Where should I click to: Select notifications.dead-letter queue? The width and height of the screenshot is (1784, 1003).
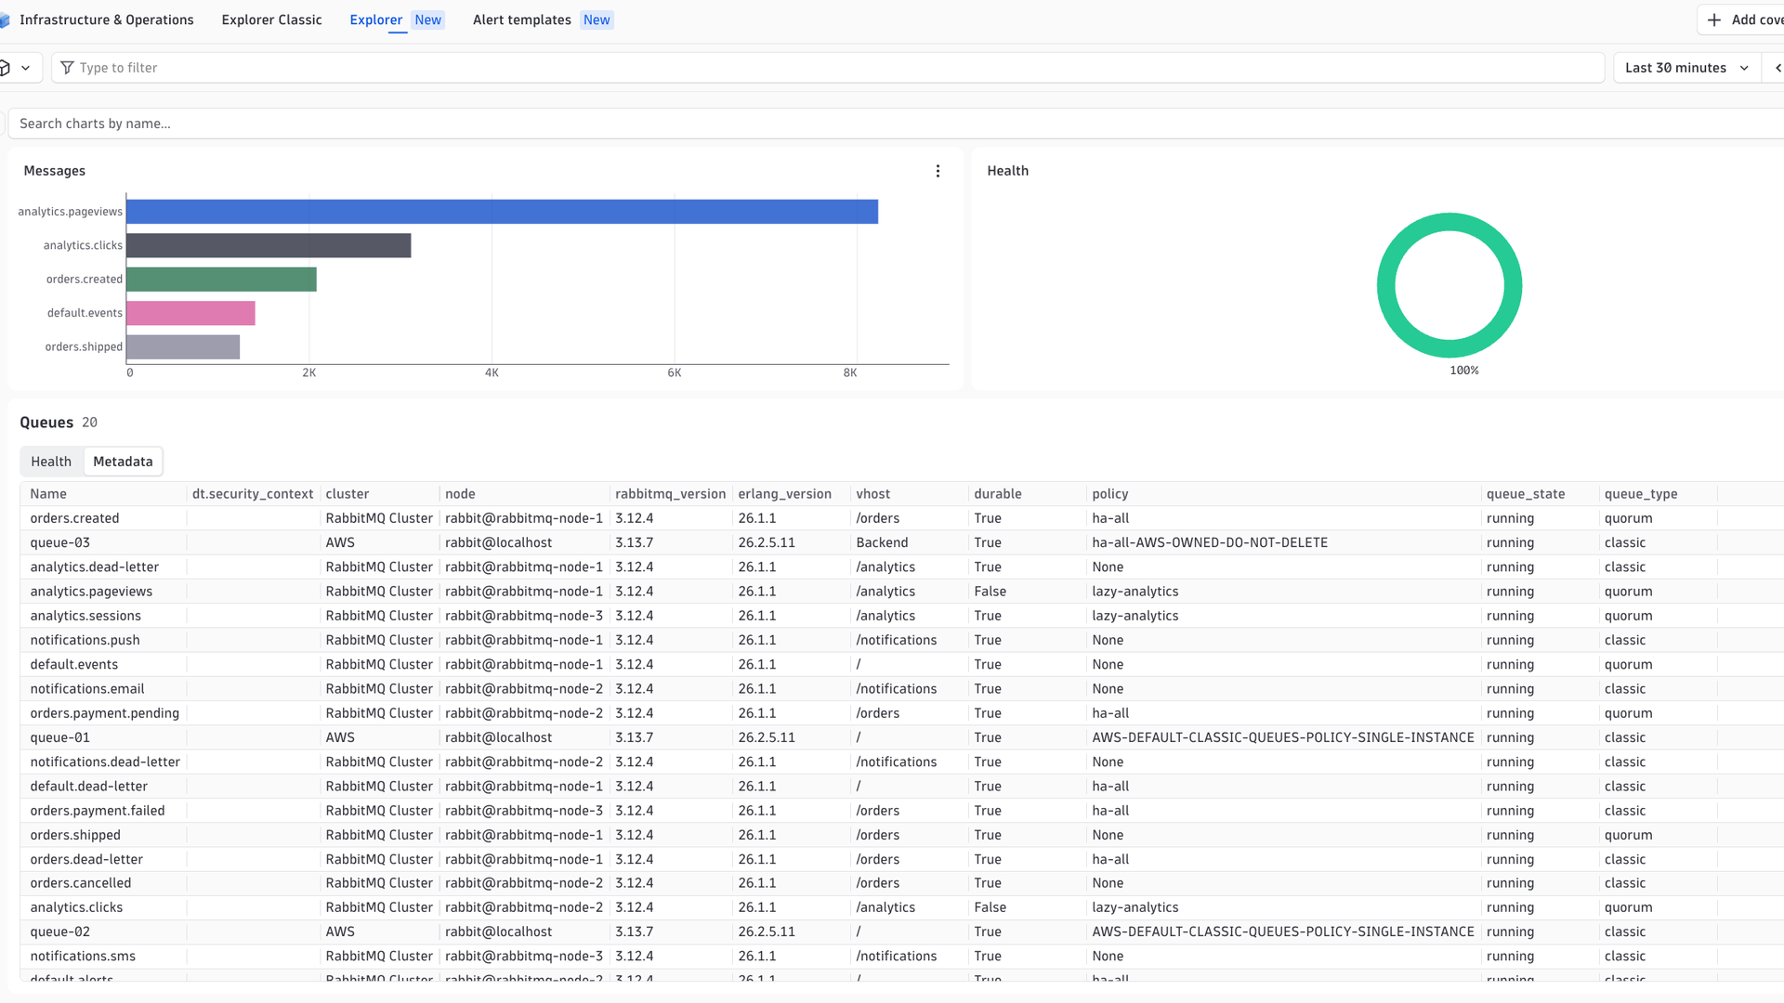pyautogui.click(x=105, y=762)
